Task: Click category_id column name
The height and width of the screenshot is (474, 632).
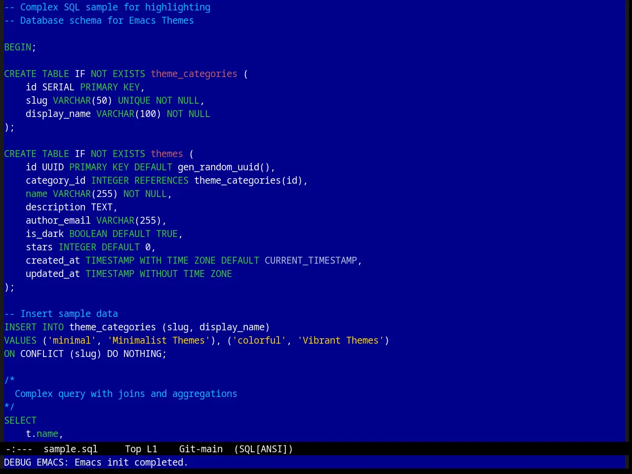Action: (x=56, y=181)
